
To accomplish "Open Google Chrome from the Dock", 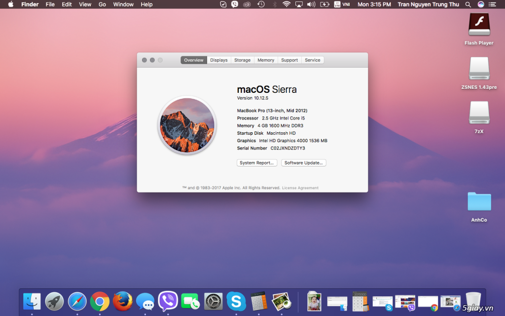I will point(100,302).
